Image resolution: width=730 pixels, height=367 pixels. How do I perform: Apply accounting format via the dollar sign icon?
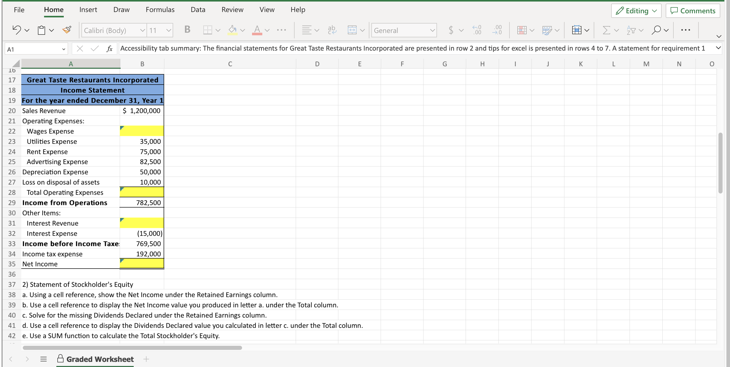(x=451, y=30)
